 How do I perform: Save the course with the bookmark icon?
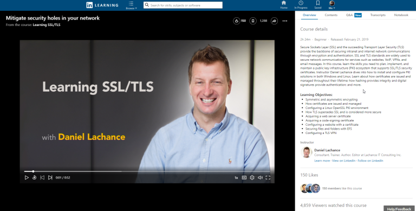(x=253, y=21)
